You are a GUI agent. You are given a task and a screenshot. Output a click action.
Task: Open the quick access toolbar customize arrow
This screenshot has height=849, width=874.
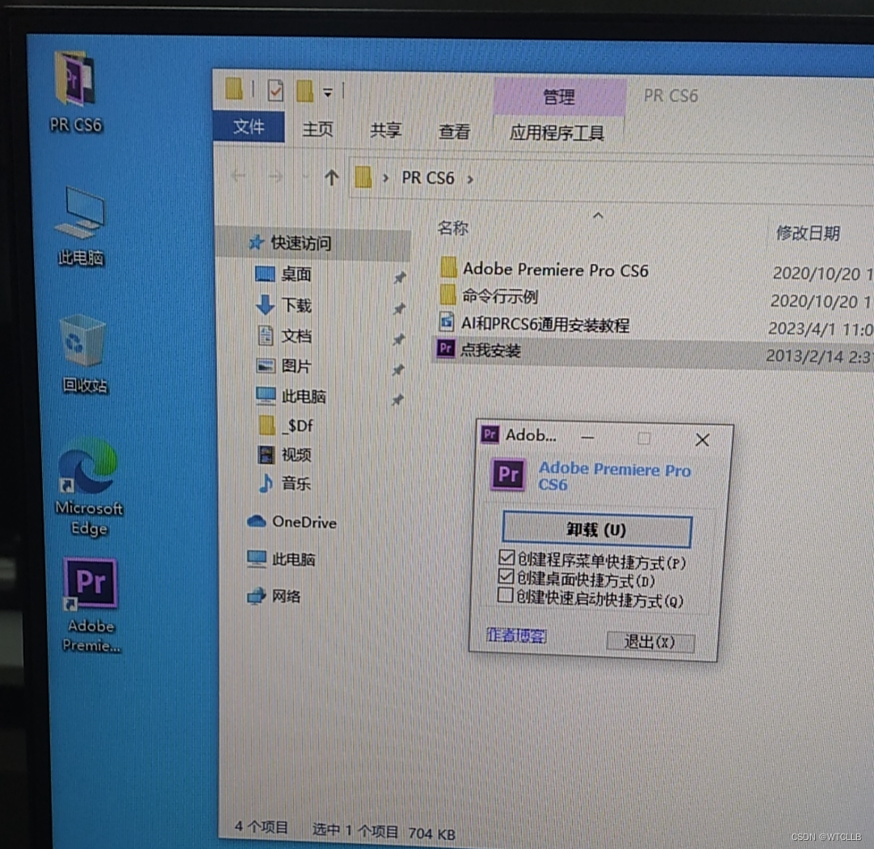(328, 92)
